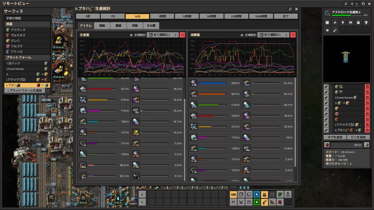
Task: Toggle the ALT mode shortcut button
Action: [233, 195]
